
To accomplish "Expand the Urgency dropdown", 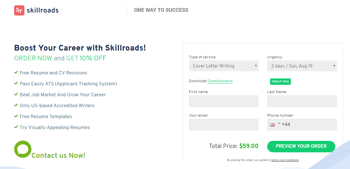I will [302, 66].
